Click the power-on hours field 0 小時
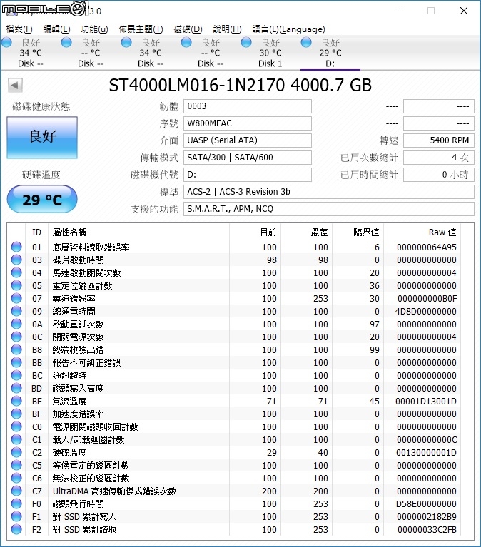This screenshot has height=547, width=481. point(439,175)
